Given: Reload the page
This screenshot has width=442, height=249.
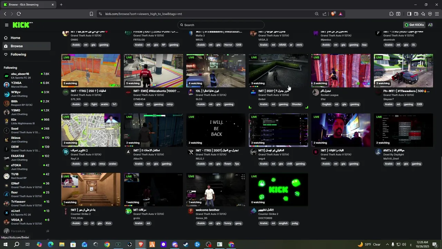Looking at the screenshot, I should coord(19,14).
